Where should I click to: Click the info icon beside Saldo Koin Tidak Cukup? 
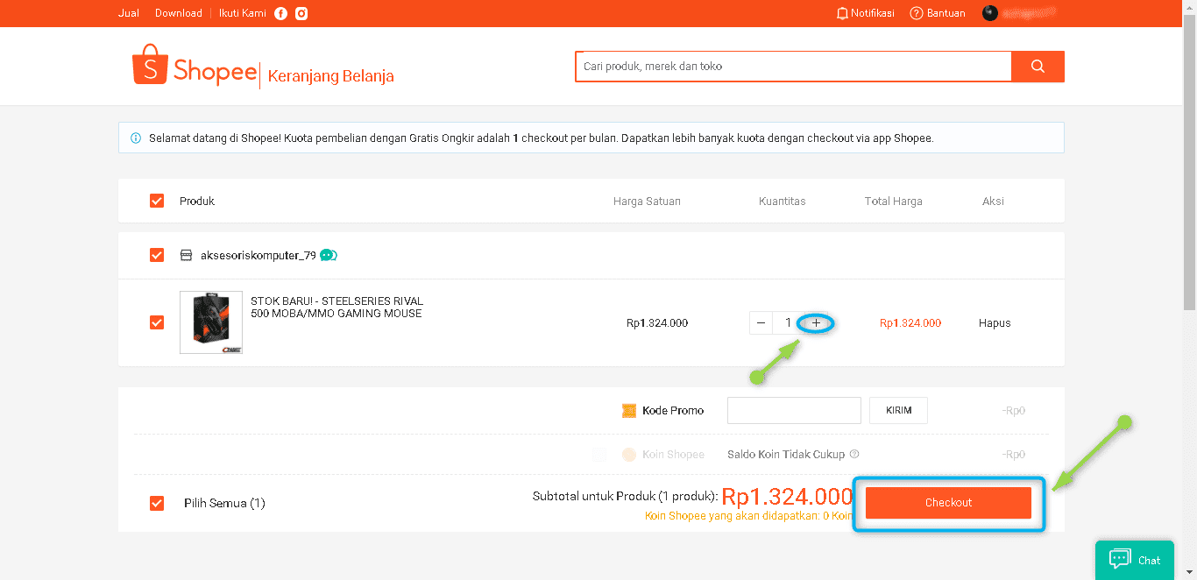point(854,454)
